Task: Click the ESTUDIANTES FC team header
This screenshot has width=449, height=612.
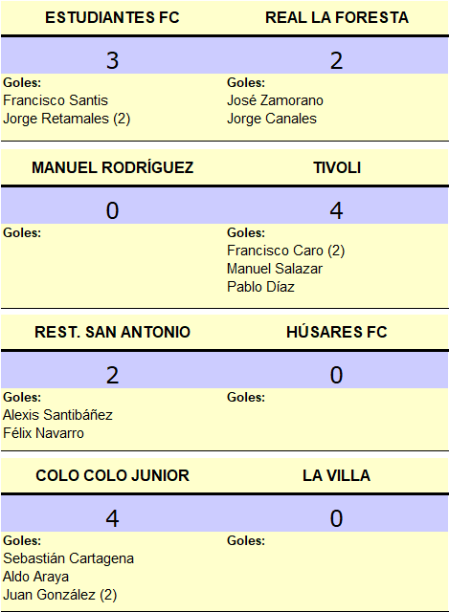Action: 112,17
